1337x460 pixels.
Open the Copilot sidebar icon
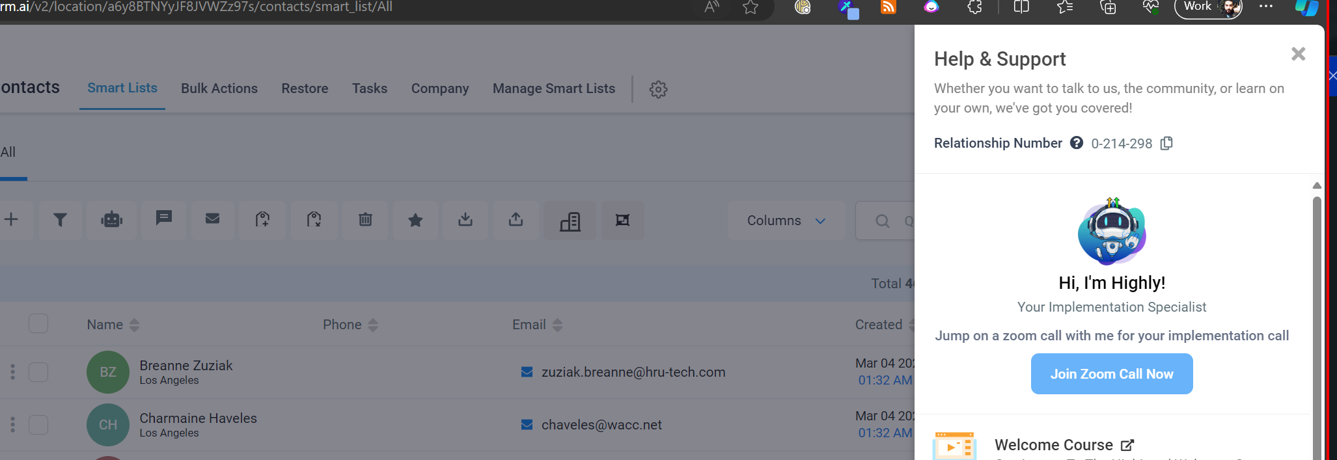1306,8
